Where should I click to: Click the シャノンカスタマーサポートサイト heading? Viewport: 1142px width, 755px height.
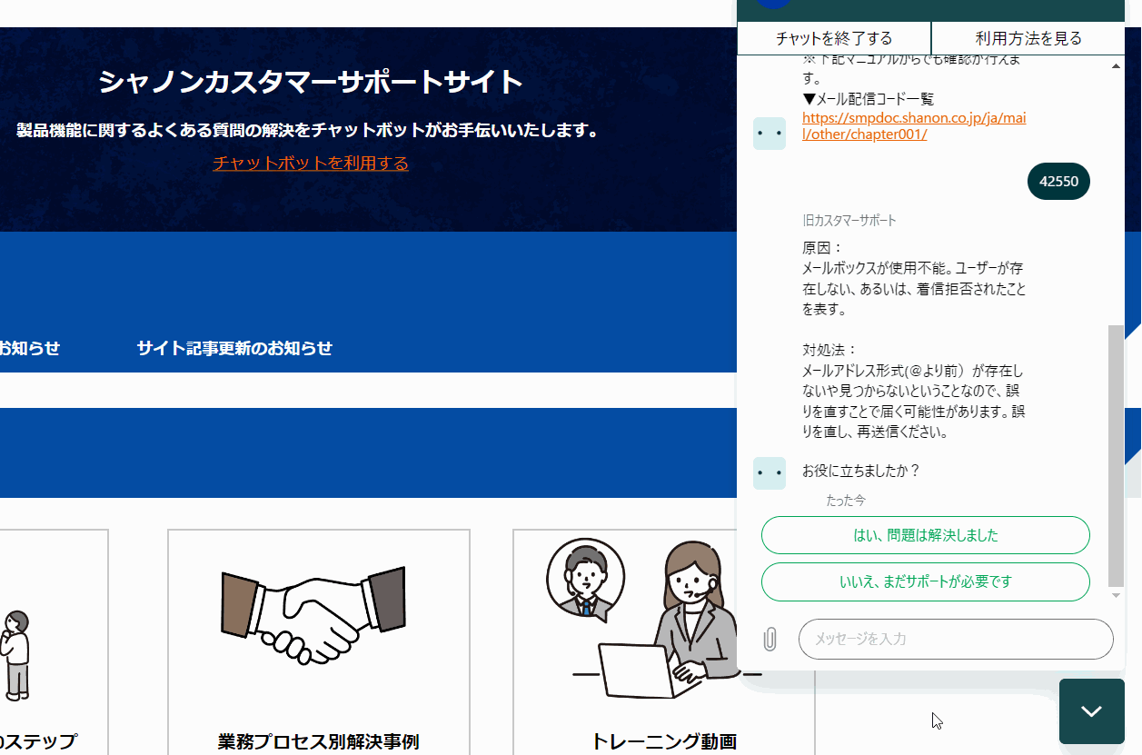pyautogui.click(x=311, y=82)
